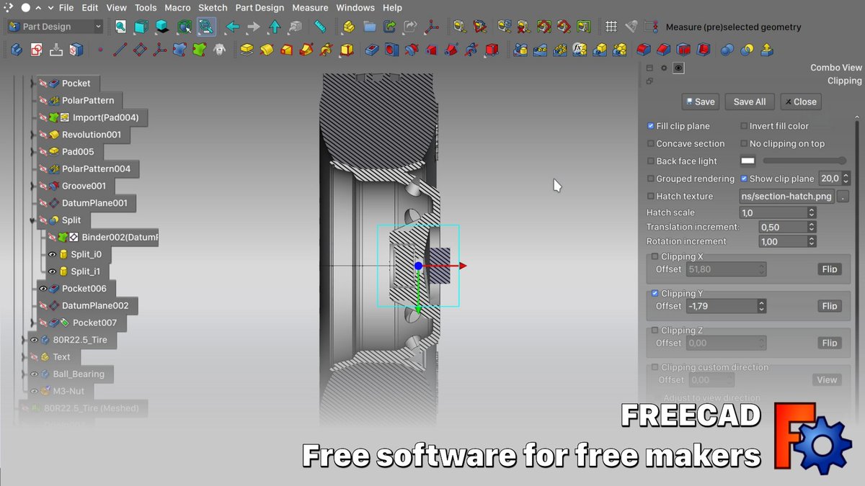Open the Sketch menu
Screen dimensions: 865x486
pyautogui.click(x=213, y=8)
